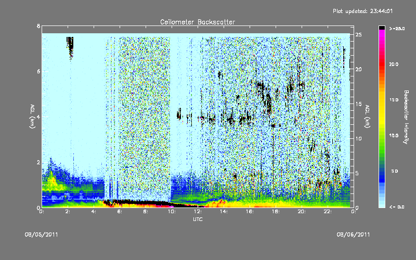
Task: Click the 20: hour label on x-axis
Action: tap(302, 212)
